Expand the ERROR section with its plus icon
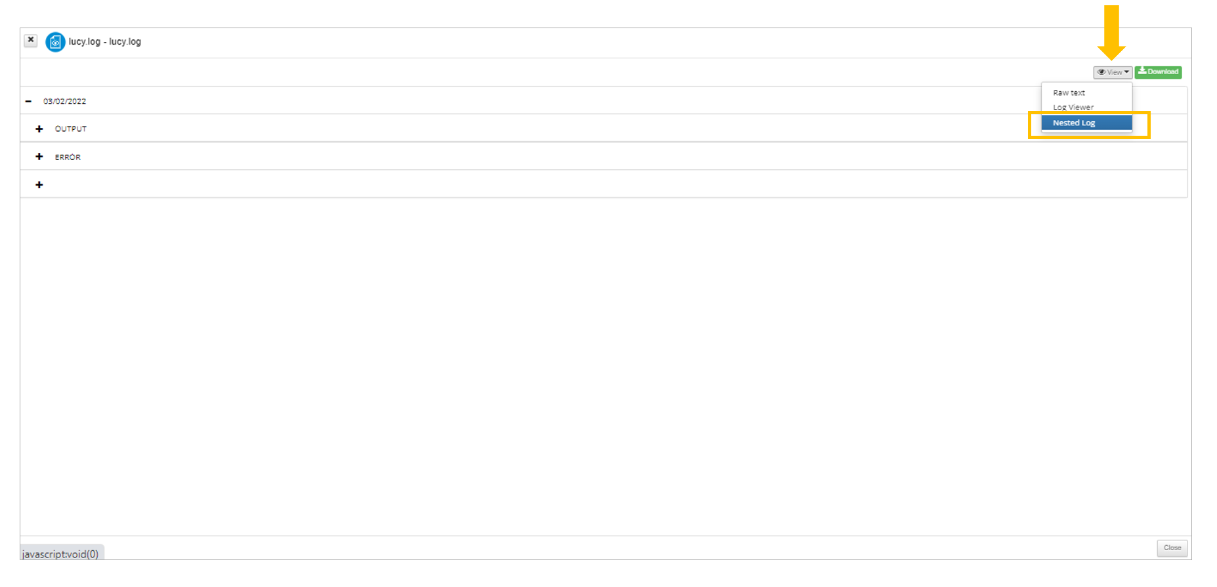 point(39,157)
